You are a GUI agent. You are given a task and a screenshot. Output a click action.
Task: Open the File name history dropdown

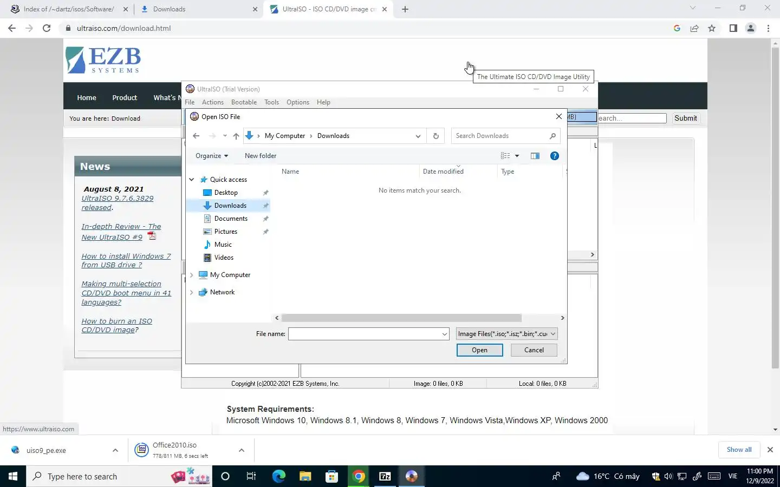(445, 334)
